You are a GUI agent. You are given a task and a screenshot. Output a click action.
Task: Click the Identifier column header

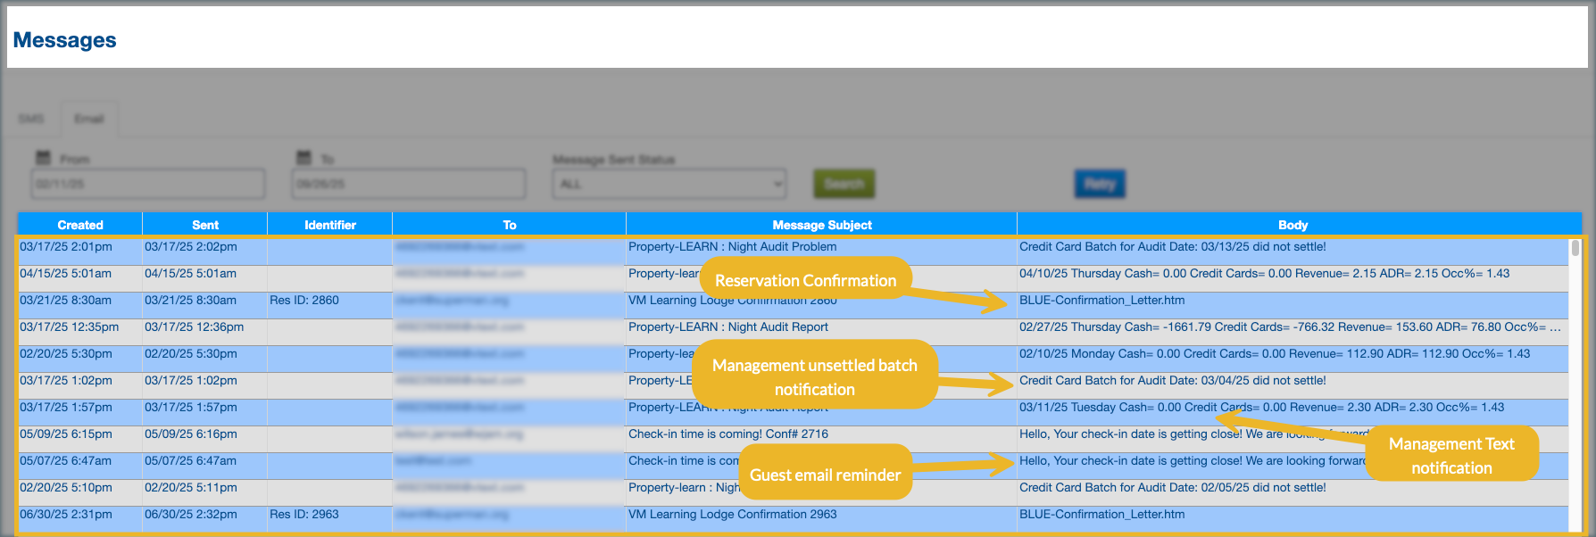330,225
